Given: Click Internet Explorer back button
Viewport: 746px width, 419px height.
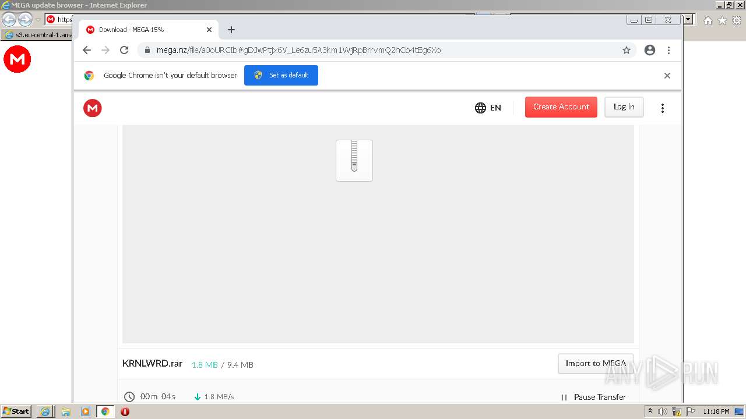Looking at the screenshot, I should [9, 19].
